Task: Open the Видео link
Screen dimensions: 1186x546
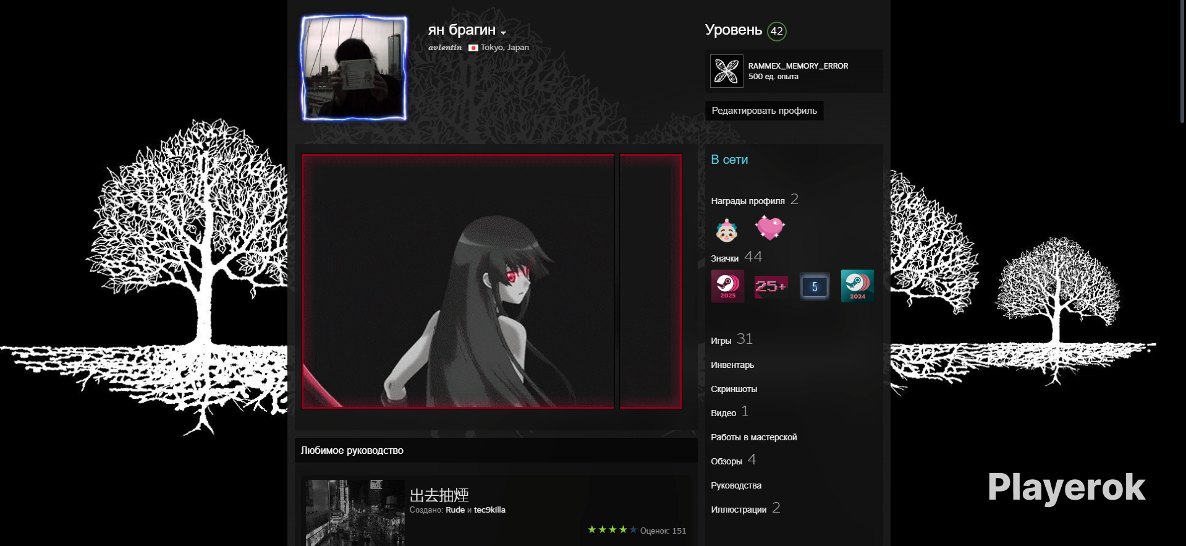Action: pos(723,413)
